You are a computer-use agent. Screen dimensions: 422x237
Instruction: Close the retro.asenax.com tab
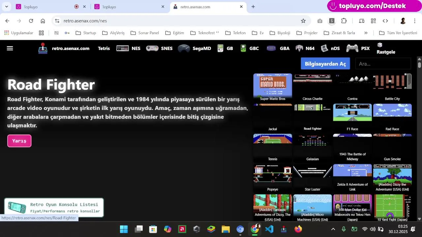(241, 7)
